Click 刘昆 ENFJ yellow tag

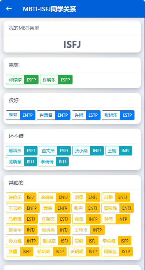(x=86, y=197)
